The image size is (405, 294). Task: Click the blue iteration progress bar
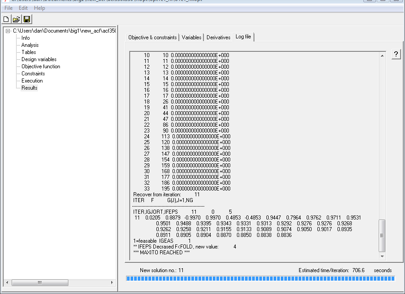(x=260, y=278)
